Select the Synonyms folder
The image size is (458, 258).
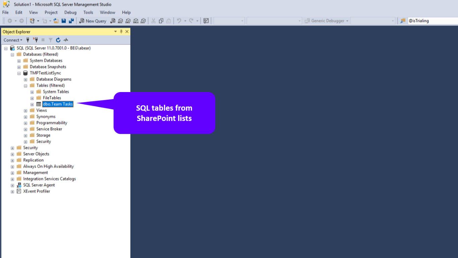coord(46,117)
